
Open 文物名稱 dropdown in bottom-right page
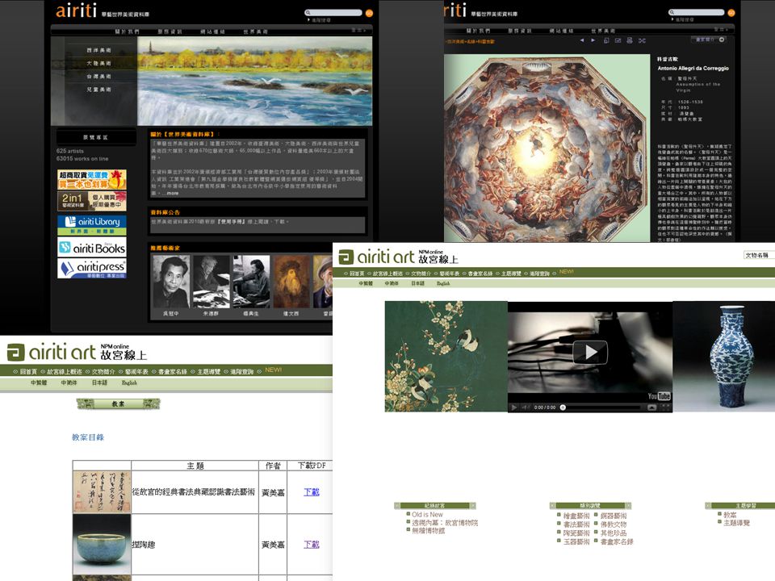point(759,255)
